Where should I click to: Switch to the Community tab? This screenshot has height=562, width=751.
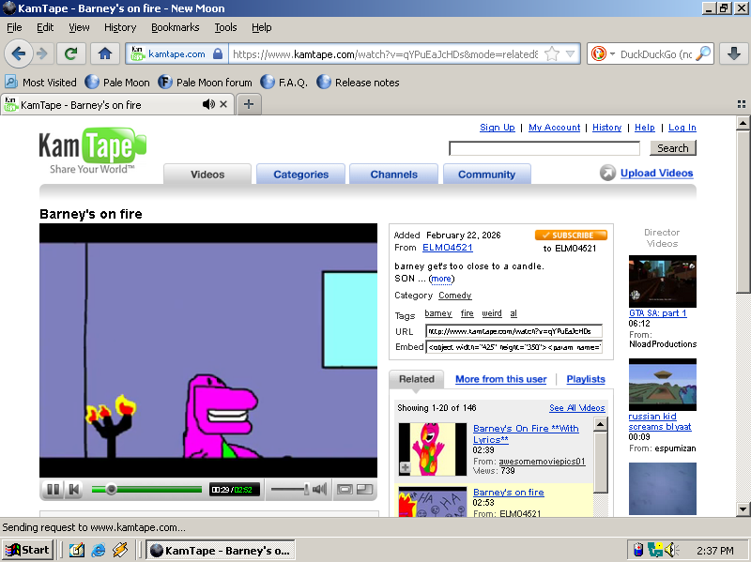pyautogui.click(x=486, y=175)
